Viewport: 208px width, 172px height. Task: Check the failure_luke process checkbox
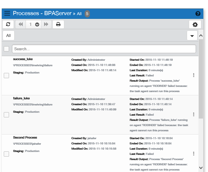pos(6,115)
